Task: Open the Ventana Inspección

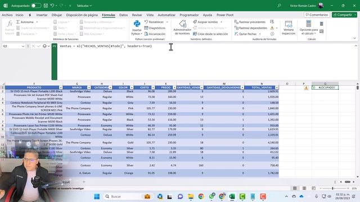Action: coord(289,27)
